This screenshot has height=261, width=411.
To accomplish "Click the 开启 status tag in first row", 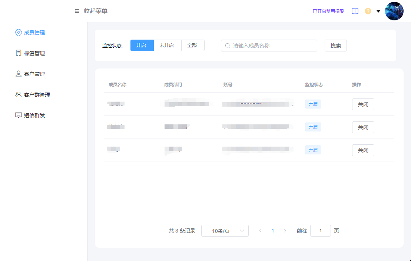I will tap(313, 104).
